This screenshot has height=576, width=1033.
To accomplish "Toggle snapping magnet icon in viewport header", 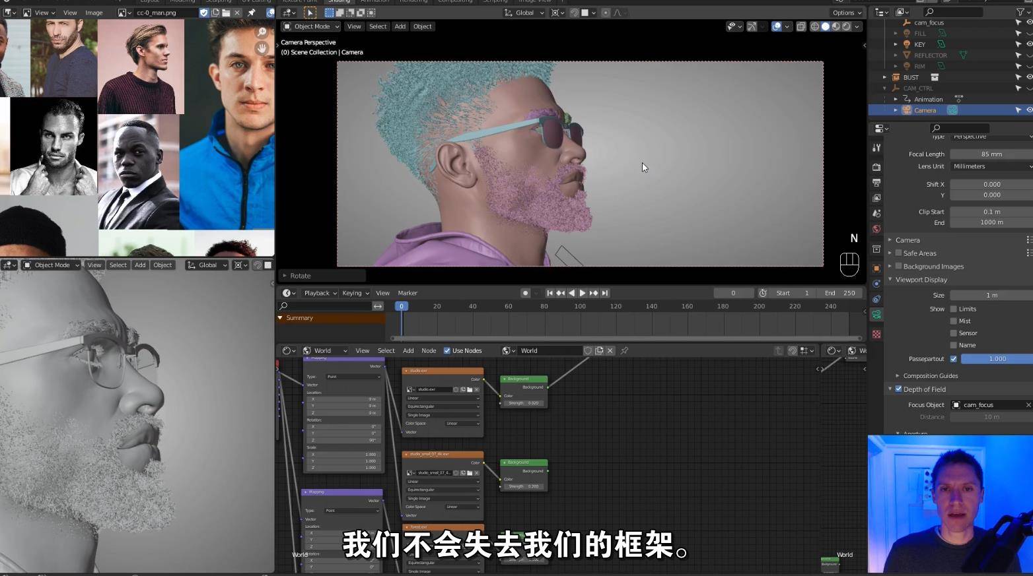I will pyautogui.click(x=574, y=13).
